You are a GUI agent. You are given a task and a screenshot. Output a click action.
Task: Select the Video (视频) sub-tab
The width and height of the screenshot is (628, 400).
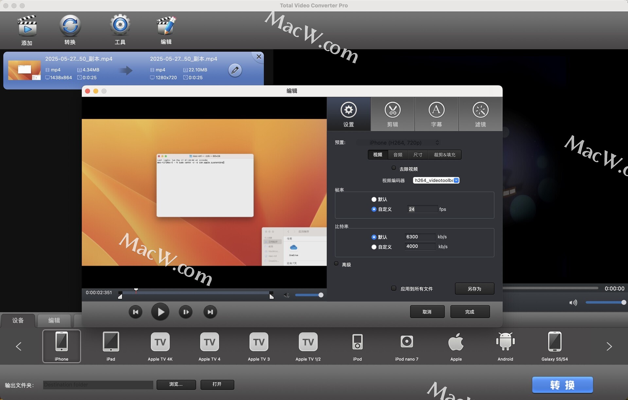coord(378,155)
